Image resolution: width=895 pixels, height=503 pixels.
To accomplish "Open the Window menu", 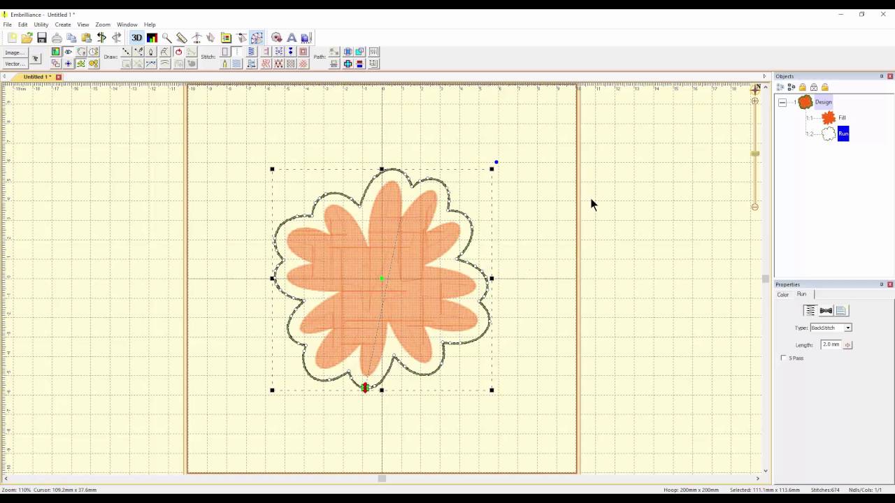I will click(x=127, y=24).
